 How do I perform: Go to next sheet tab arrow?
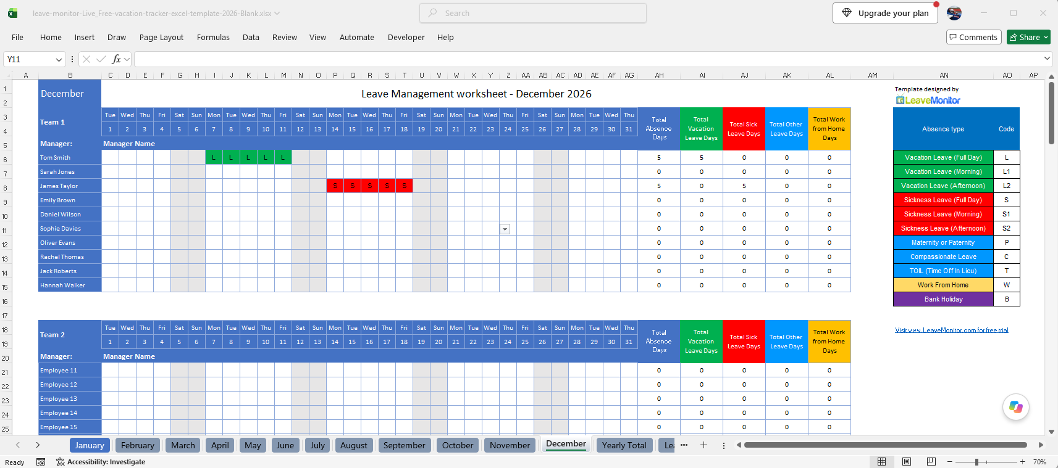(x=38, y=445)
